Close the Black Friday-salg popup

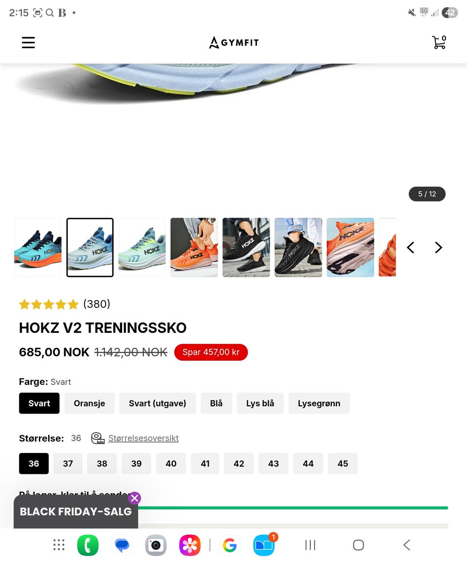(134, 498)
